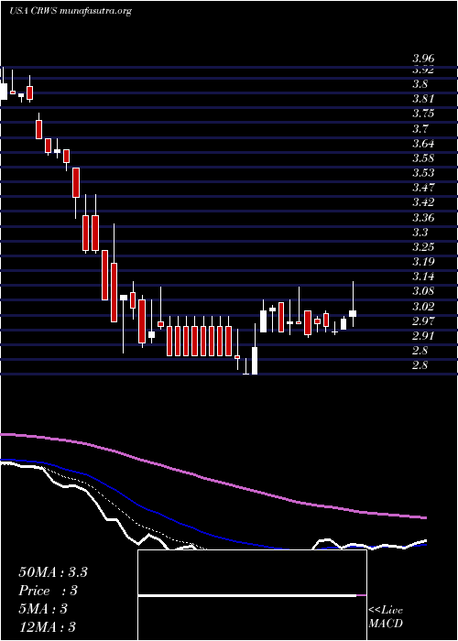Select the '5MA : 3' indicator text
Viewport: 458px width, 641px height.
(x=43, y=609)
